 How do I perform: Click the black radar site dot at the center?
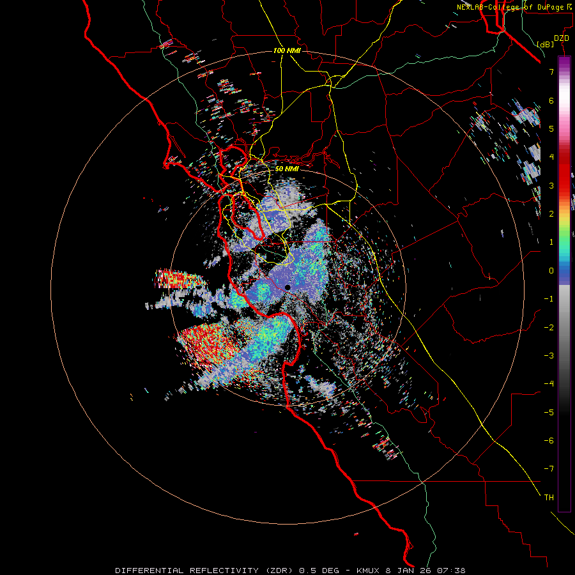pos(287,287)
